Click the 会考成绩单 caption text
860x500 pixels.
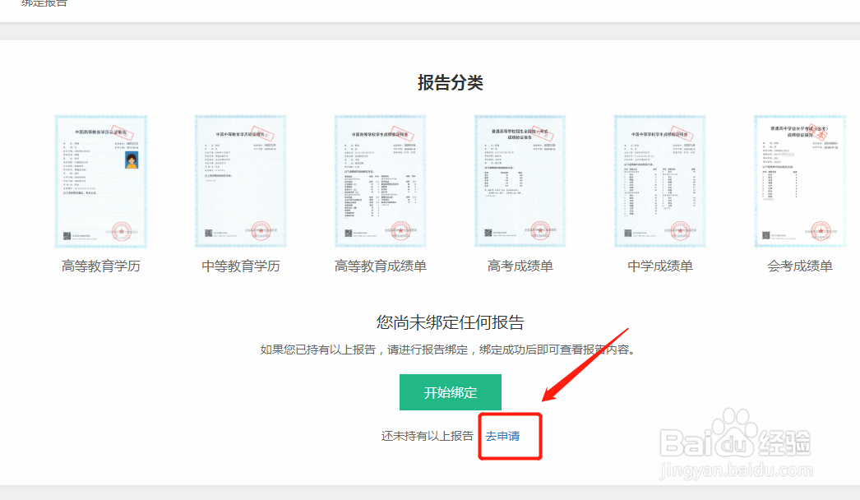(x=800, y=266)
